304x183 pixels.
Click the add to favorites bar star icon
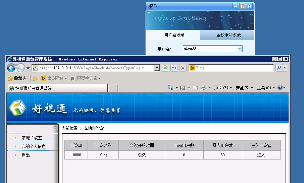35,78
